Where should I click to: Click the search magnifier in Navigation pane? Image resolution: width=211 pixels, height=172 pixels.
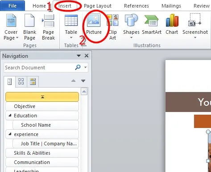[x=78, y=68]
